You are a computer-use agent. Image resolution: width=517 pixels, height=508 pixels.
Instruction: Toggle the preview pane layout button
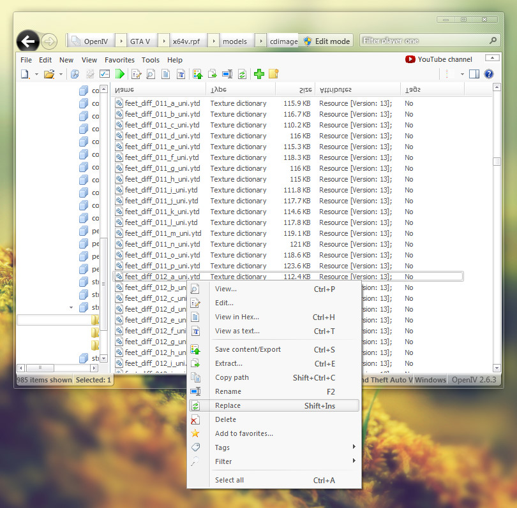coord(474,74)
